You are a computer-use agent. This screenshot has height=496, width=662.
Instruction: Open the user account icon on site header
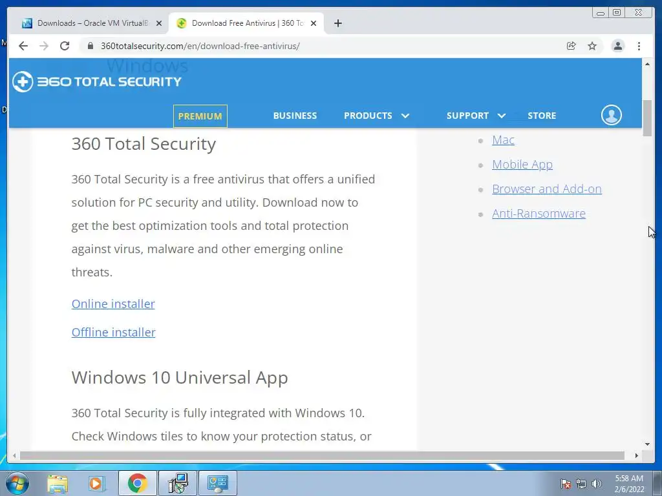[612, 115]
